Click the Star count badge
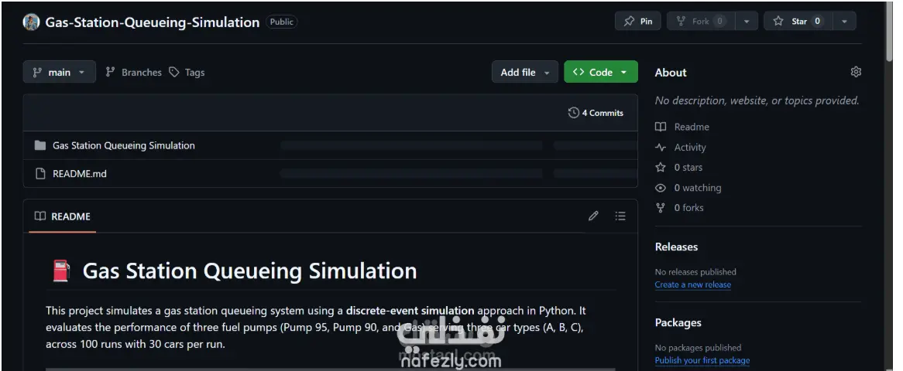Screen dimensions: 903x371 tap(817, 22)
